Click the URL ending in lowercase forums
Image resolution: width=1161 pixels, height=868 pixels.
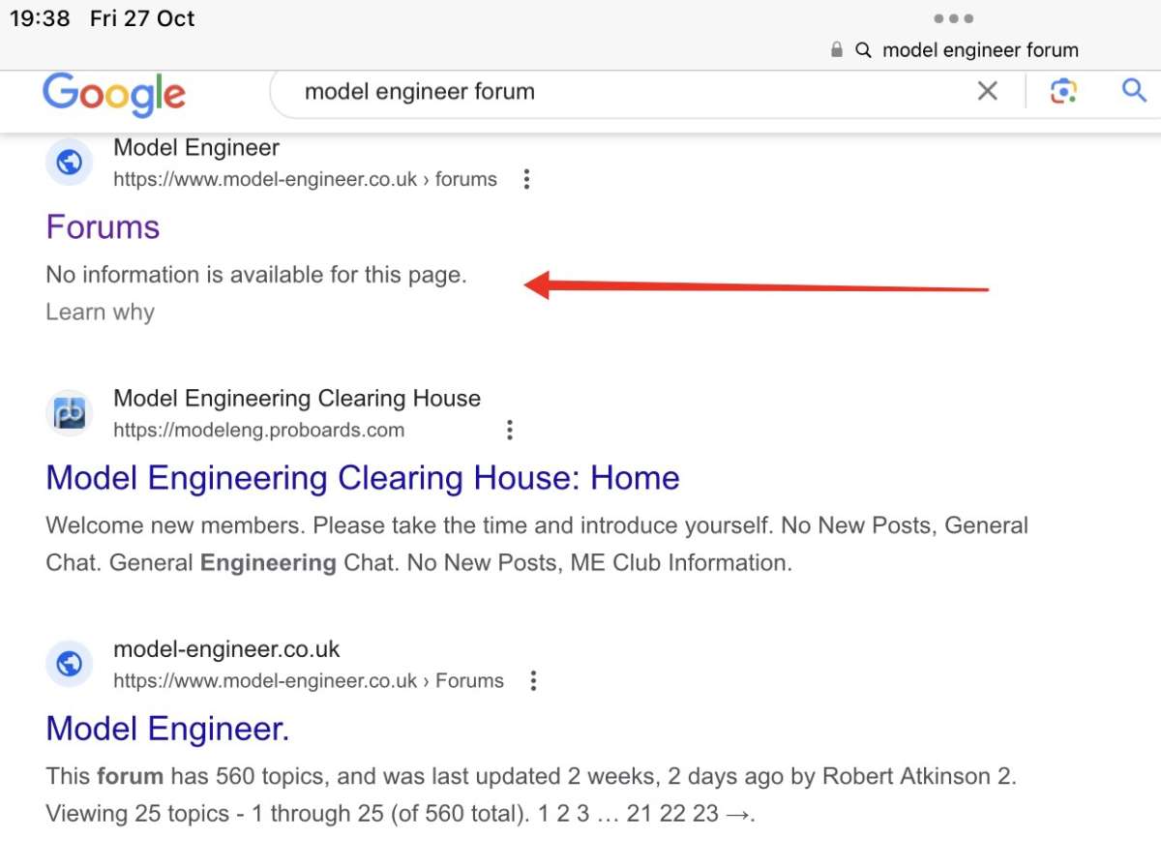(x=305, y=179)
